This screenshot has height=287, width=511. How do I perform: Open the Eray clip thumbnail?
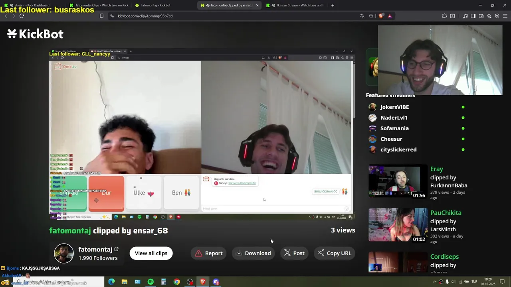(397, 182)
